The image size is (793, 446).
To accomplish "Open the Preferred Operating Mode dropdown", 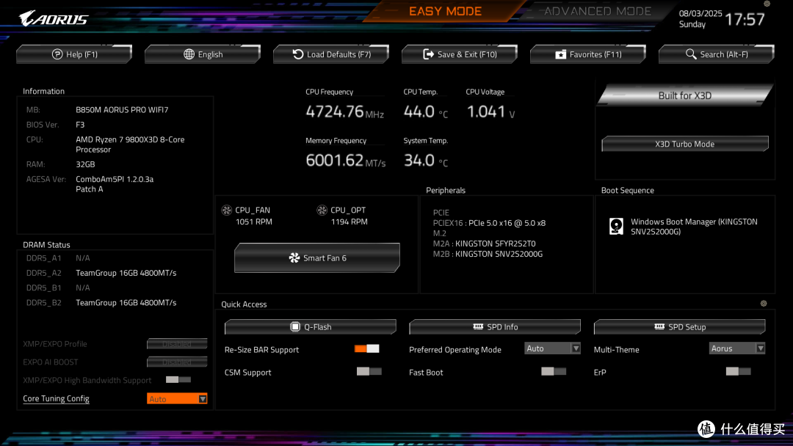I will click(553, 348).
